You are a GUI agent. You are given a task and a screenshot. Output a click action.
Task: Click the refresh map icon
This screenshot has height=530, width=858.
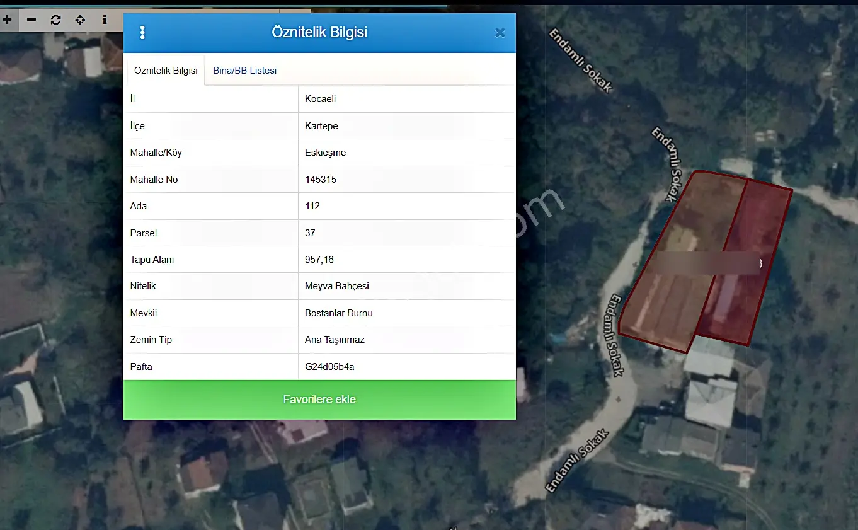pyautogui.click(x=55, y=20)
